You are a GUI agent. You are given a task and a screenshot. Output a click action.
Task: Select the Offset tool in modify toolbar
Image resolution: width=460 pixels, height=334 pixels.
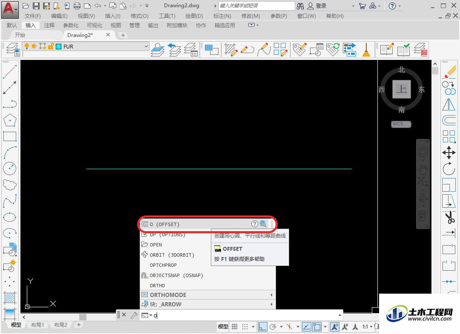449,120
